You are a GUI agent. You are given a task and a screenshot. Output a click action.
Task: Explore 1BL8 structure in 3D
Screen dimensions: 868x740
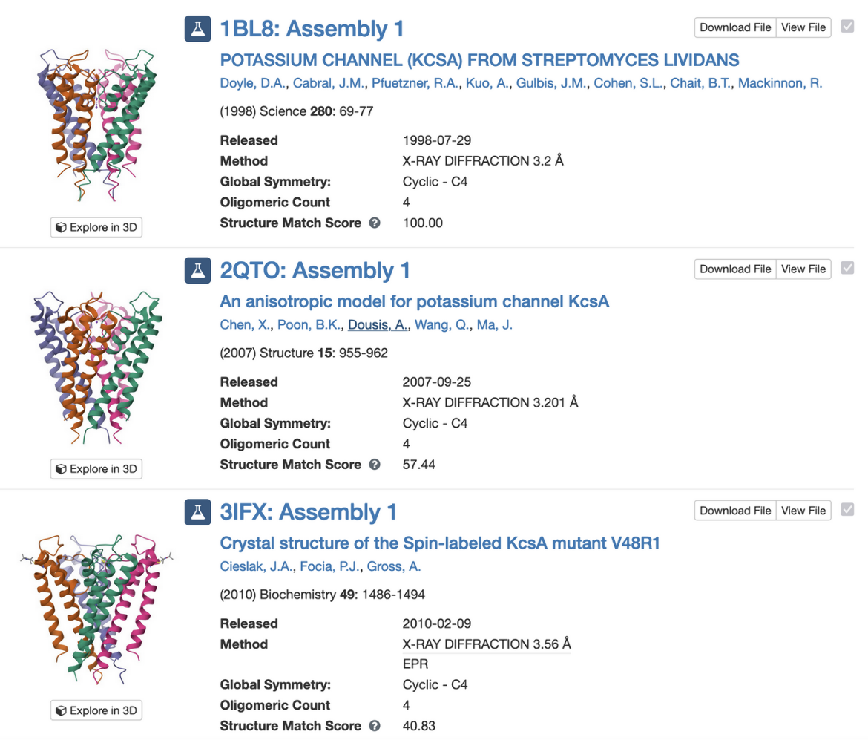96,228
